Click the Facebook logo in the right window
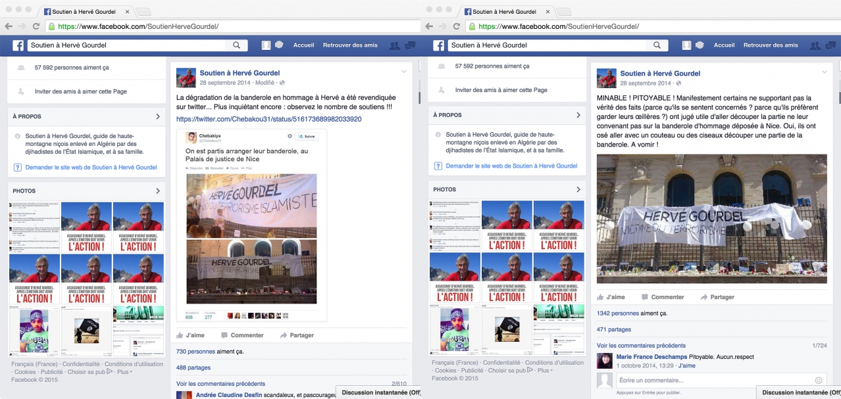This screenshot has width=841, height=399. tap(438, 45)
